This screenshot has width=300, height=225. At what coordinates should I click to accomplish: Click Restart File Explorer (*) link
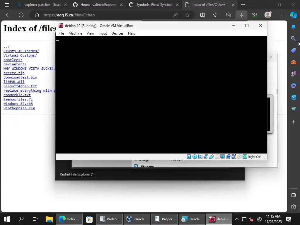coord(77,174)
